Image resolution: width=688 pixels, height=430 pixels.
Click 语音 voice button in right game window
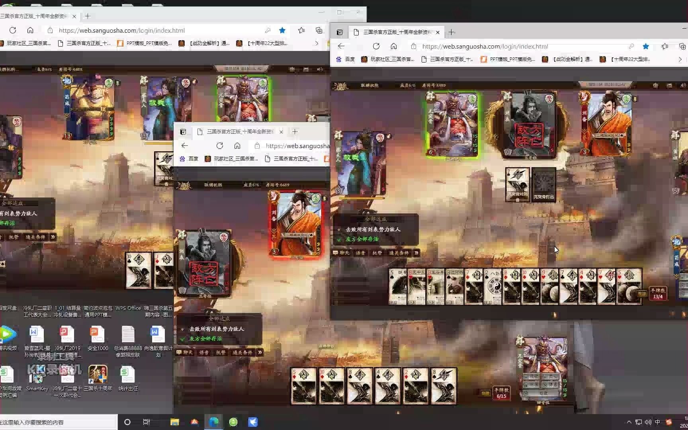tap(360, 253)
